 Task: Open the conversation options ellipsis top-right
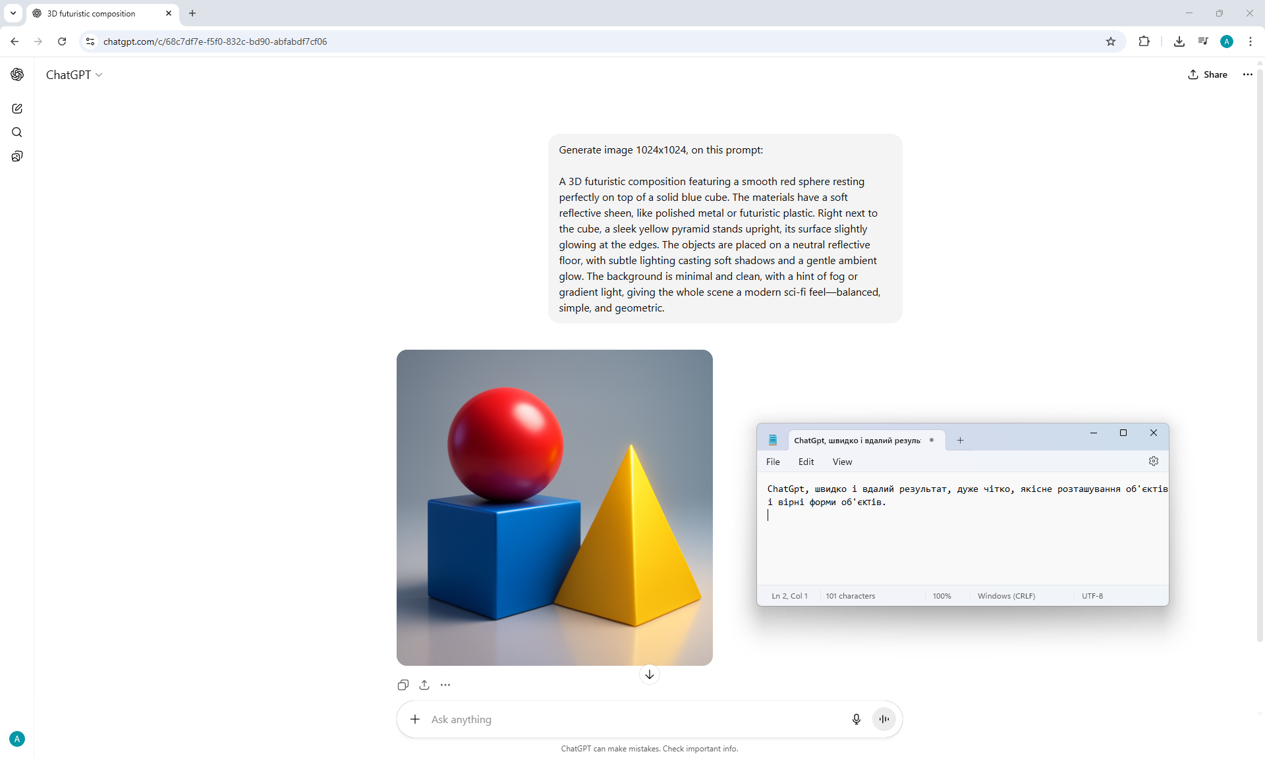pyautogui.click(x=1247, y=74)
